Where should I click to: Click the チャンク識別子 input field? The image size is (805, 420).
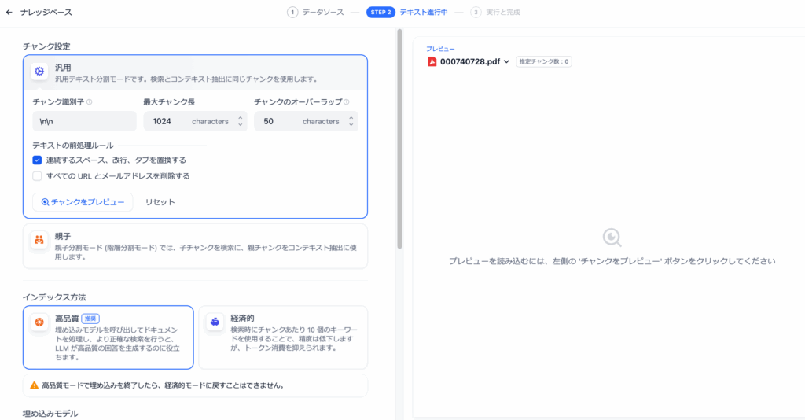click(x=84, y=121)
